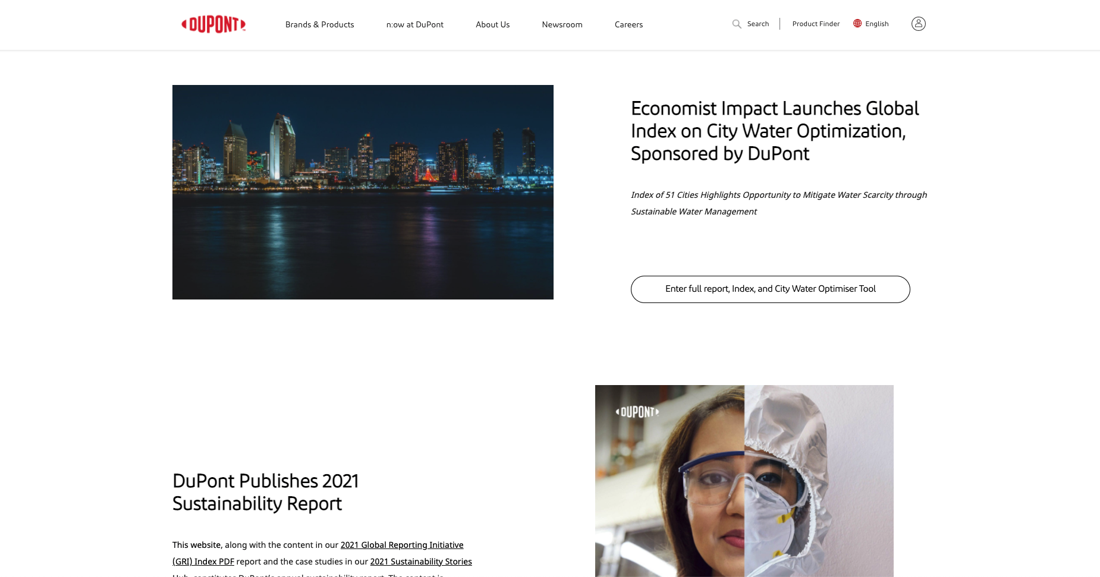
Task: Select the English language option
Action: coord(877,24)
